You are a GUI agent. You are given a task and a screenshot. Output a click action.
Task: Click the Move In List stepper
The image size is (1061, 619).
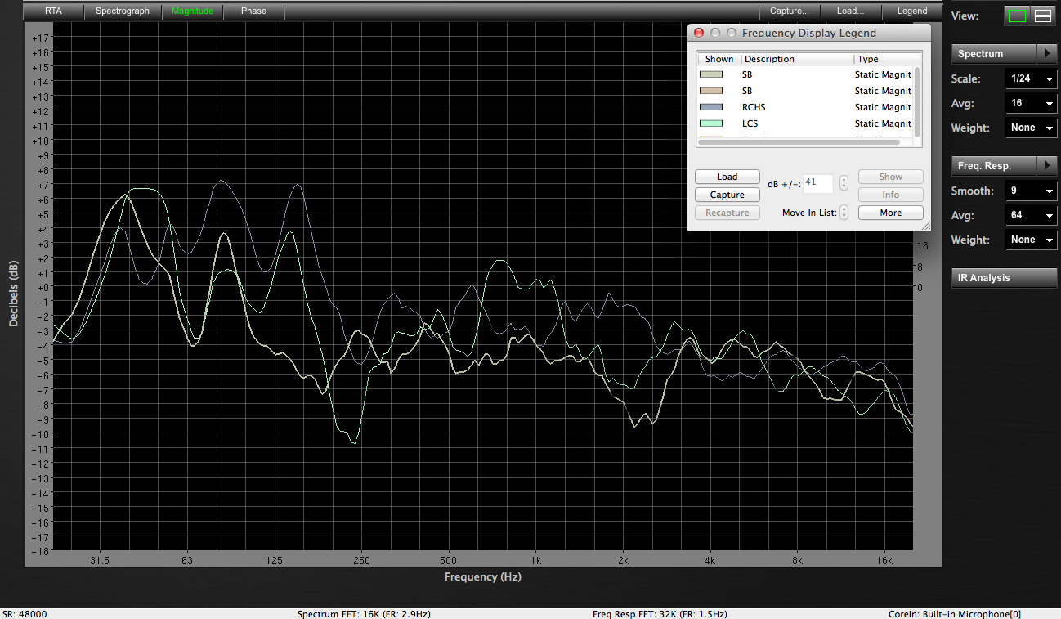pos(844,213)
